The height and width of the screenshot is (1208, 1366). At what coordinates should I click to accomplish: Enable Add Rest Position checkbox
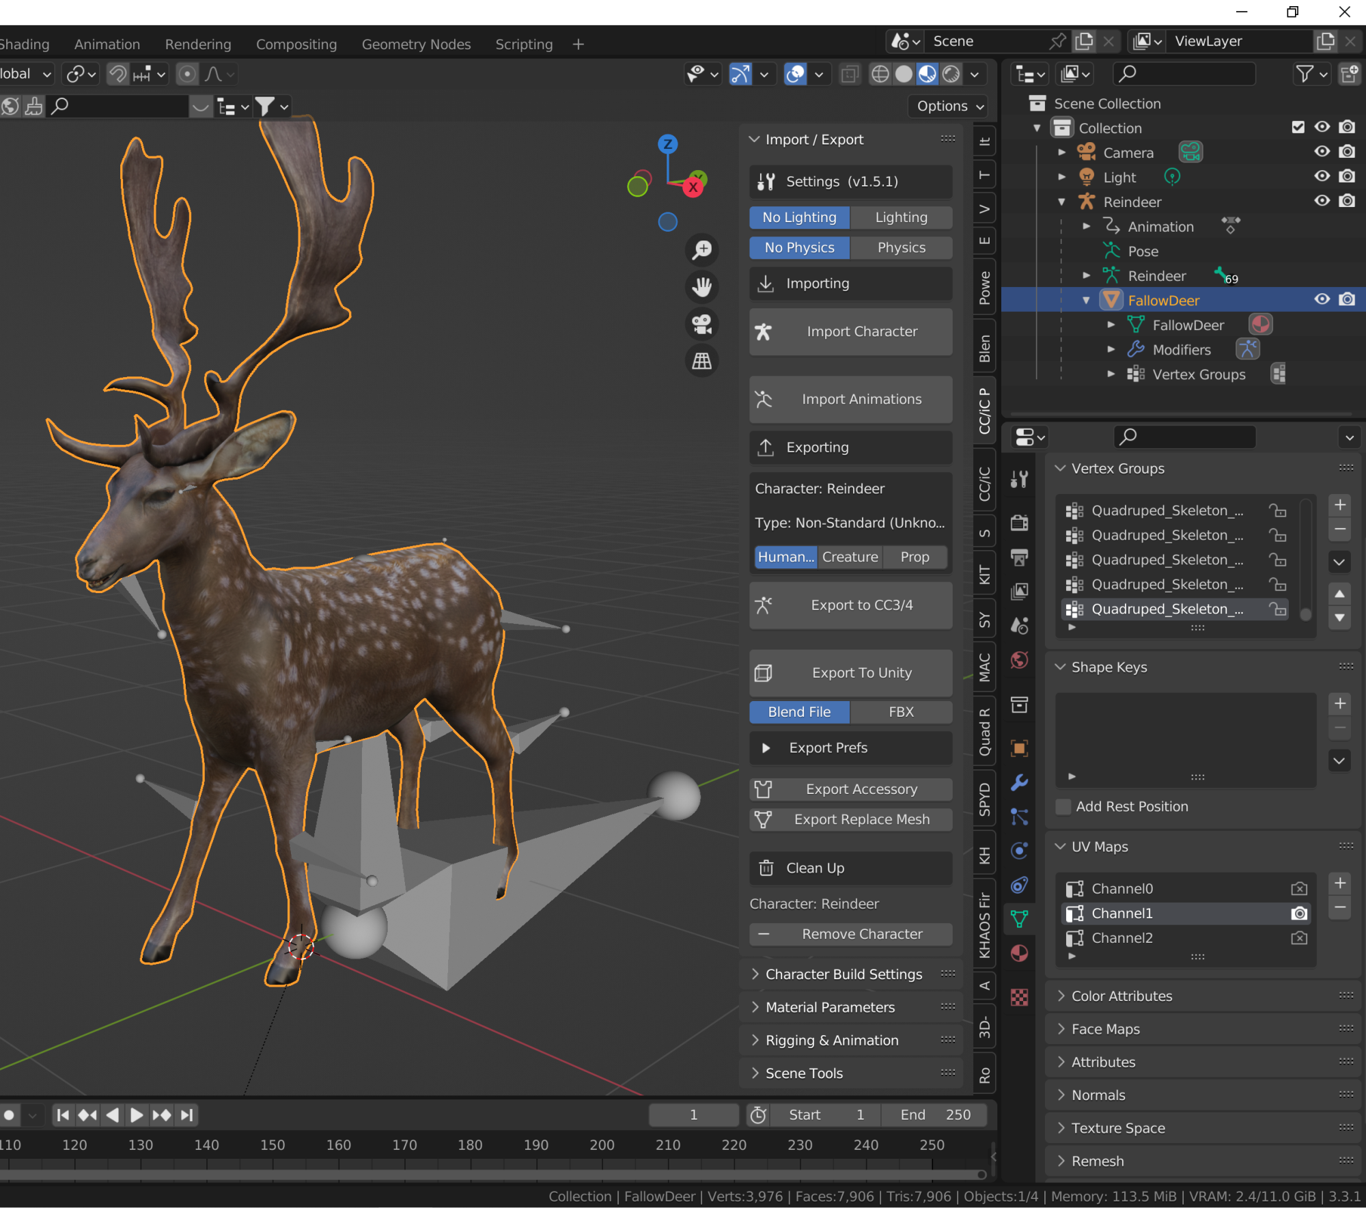click(1063, 806)
